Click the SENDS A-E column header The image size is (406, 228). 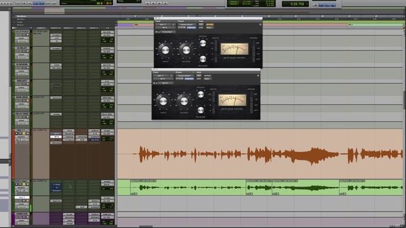pos(81,28)
